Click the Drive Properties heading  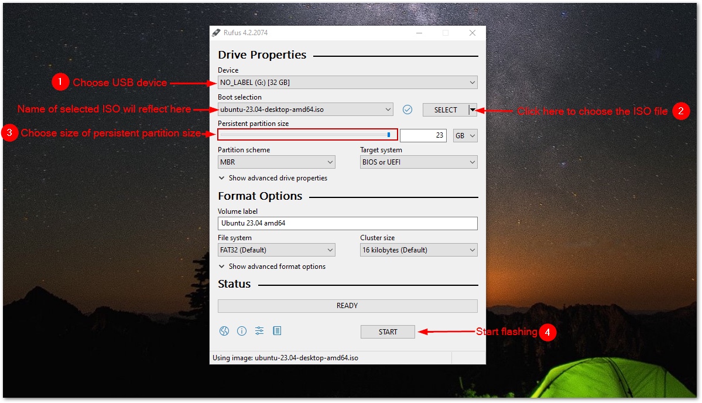pos(262,54)
